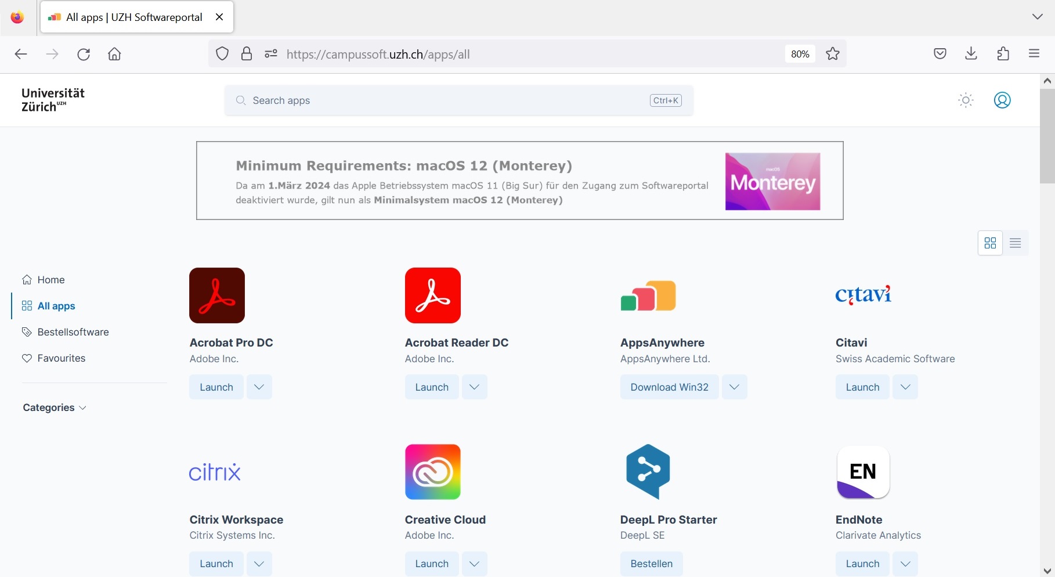Click the Search apps field
Image resolution: width=1055 pixels, height=577 pixels.
tap(459, 100)
